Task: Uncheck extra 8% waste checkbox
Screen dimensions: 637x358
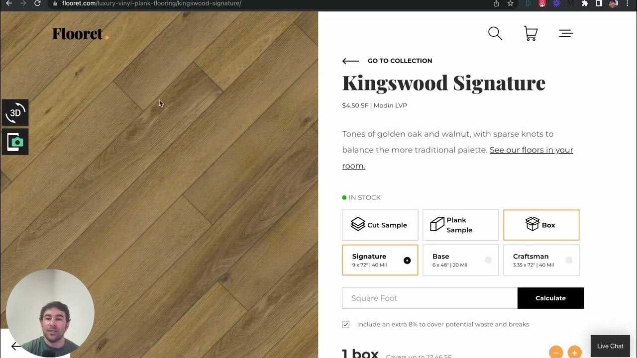Action: pyautogui.click(x=346, y=324)
